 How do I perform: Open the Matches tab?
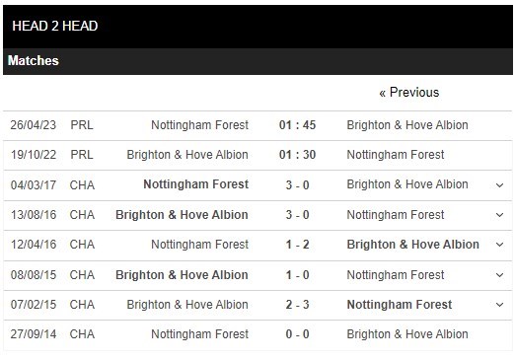click(x=34, y=60)
